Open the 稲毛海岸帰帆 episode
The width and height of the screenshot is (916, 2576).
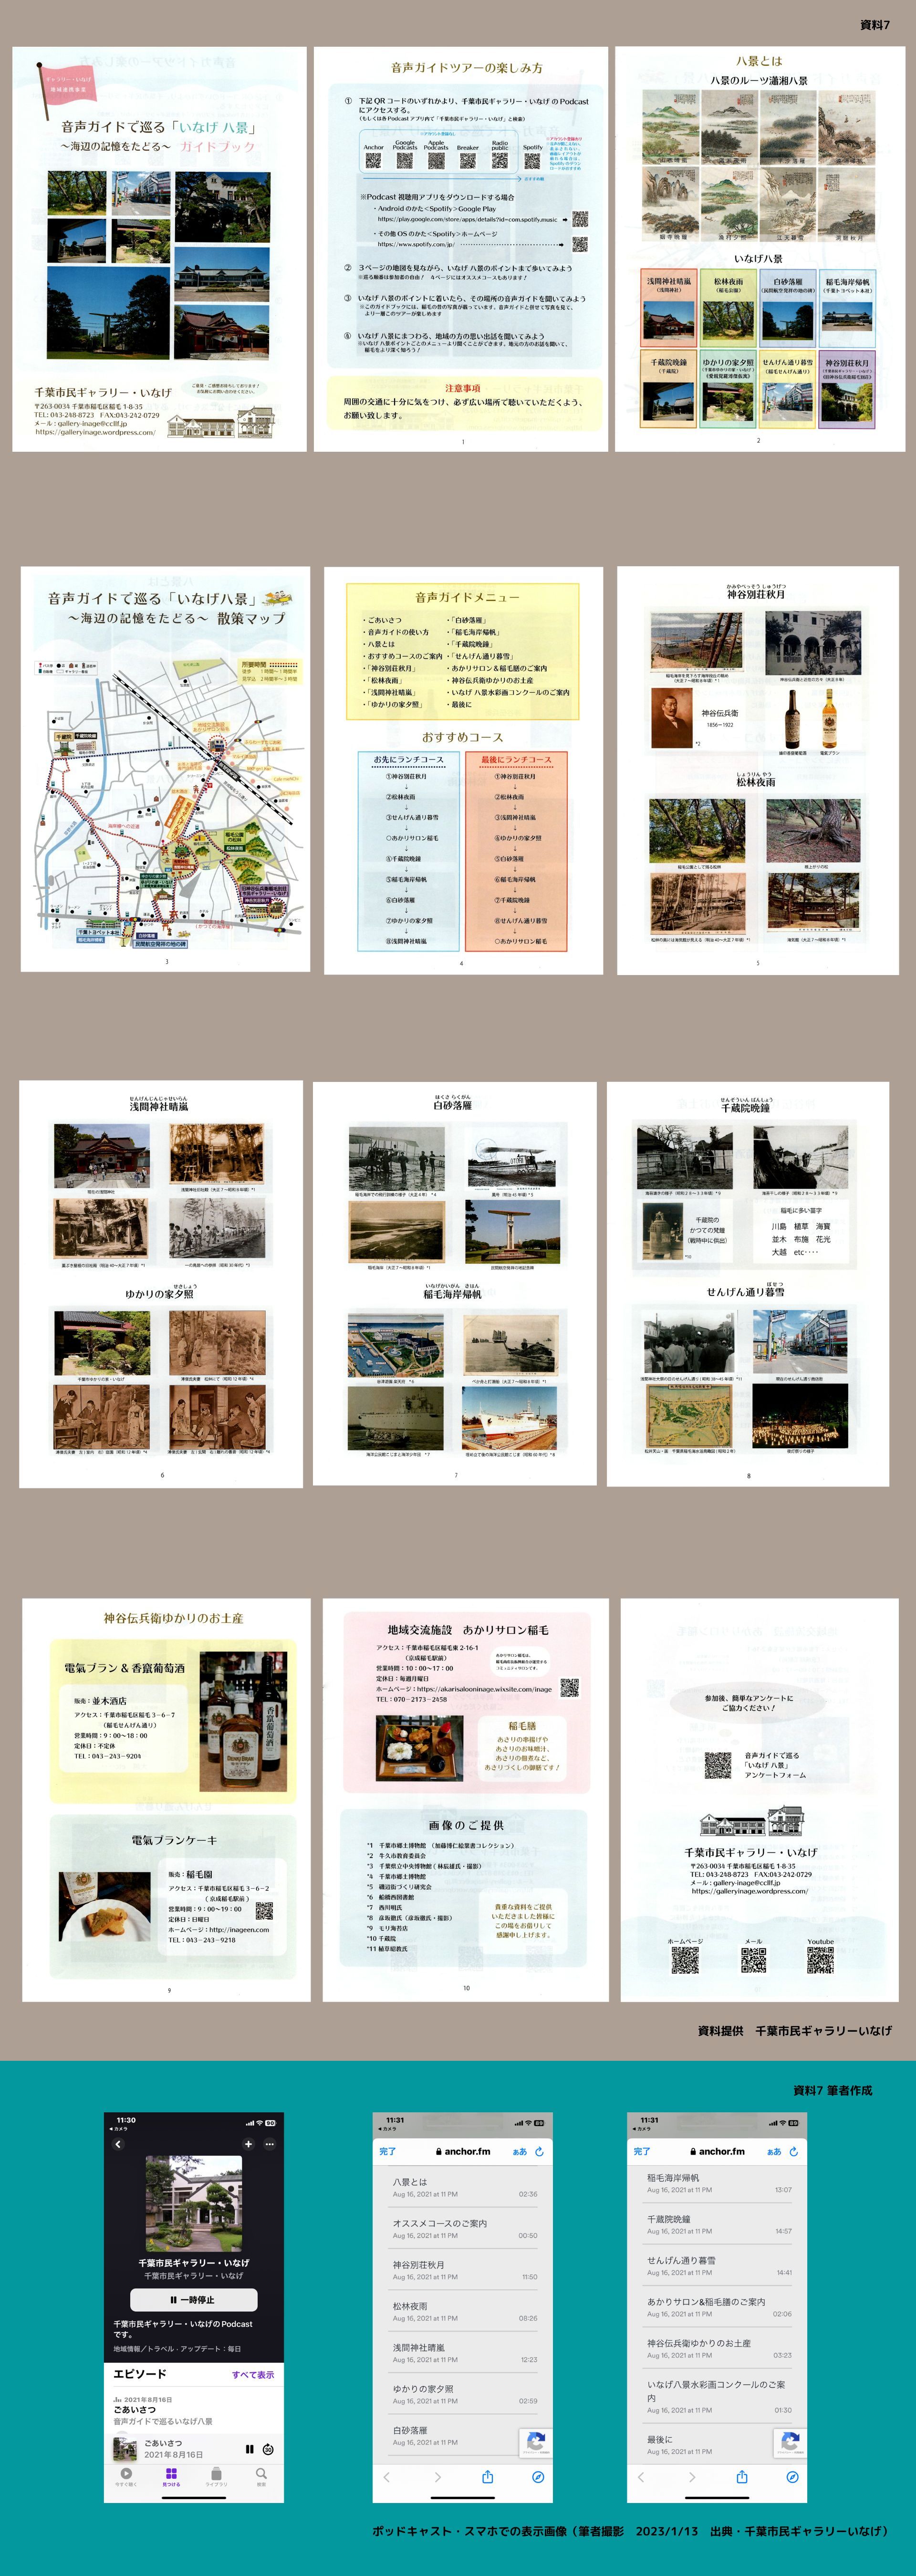[x=673, y=2177]
